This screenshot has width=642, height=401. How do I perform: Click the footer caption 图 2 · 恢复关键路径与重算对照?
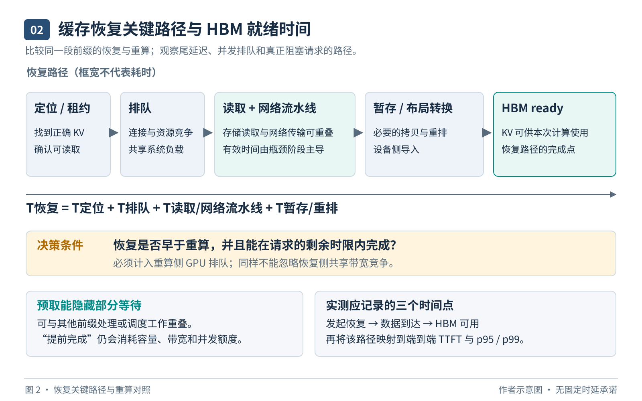[88, 390]
